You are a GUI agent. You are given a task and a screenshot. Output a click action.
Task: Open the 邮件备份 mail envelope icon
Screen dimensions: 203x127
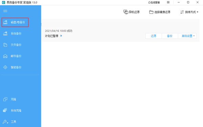tap(5, 56)
